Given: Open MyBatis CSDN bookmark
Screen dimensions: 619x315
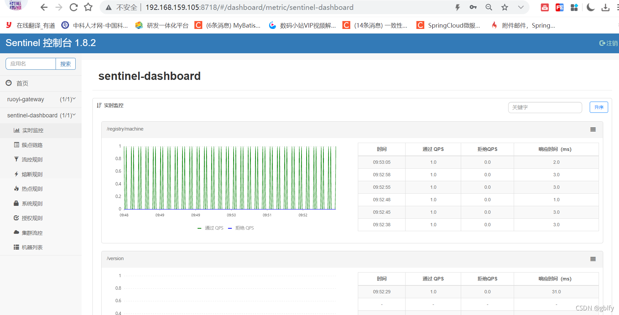Looking at the screenshot, I should pyautogui.click(x=228, y=25).
